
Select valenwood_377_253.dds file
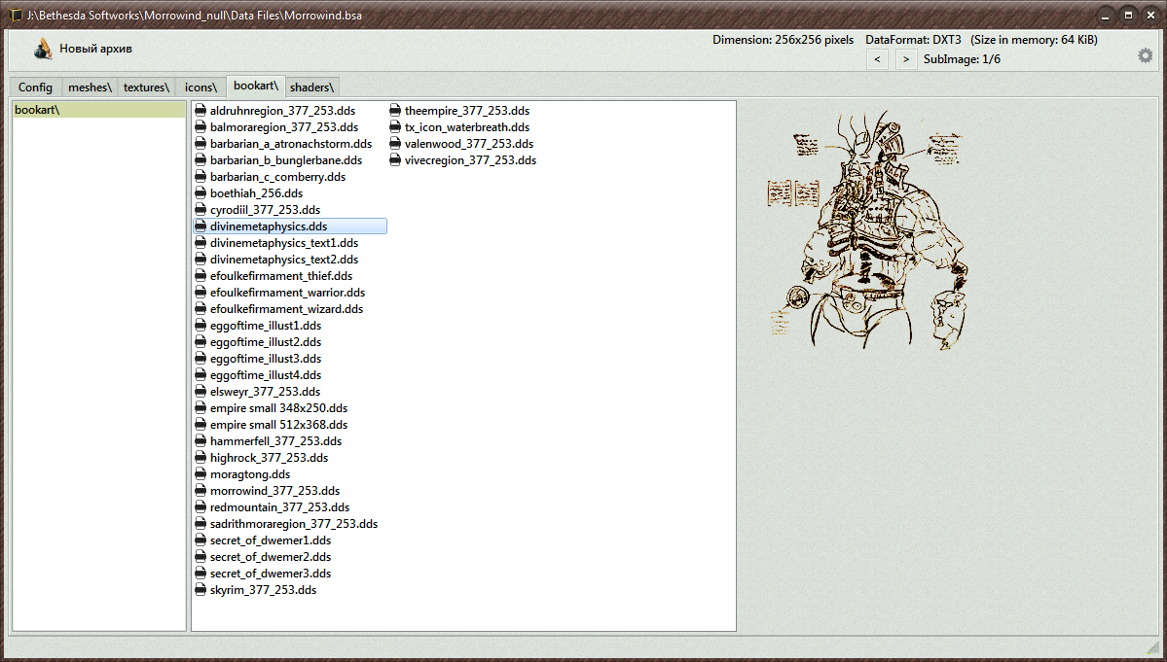pyautogui.click(x=469, y=144)
